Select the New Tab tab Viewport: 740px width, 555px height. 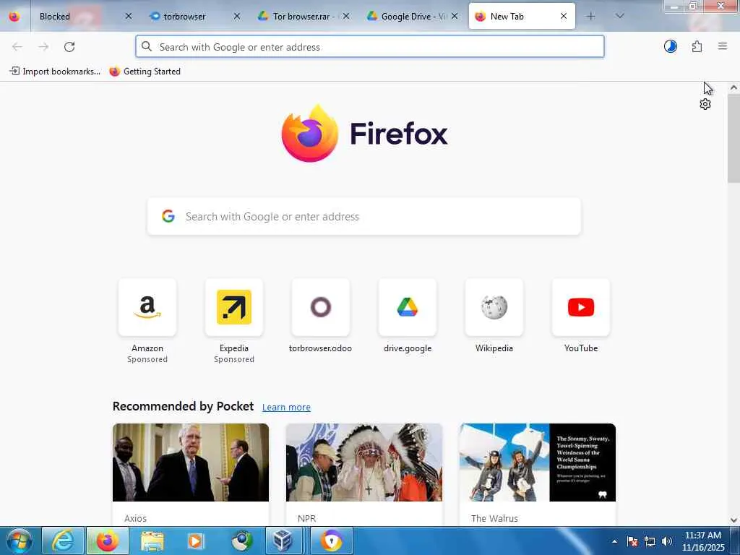click(x=507, y=17)
